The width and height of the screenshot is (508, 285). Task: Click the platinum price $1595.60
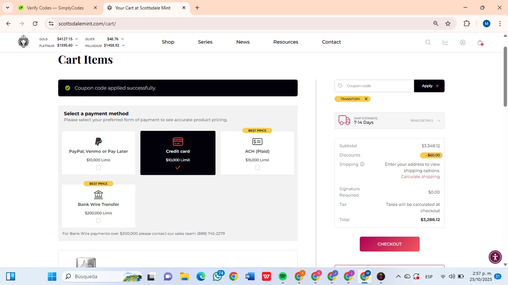(65, 45)
